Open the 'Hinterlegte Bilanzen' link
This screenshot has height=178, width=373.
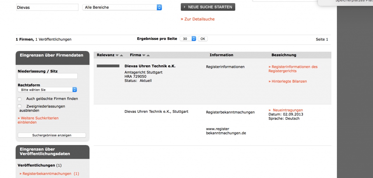tap(288, 82)
